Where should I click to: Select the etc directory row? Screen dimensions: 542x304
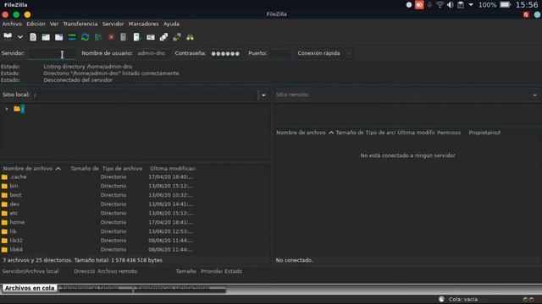135,214
